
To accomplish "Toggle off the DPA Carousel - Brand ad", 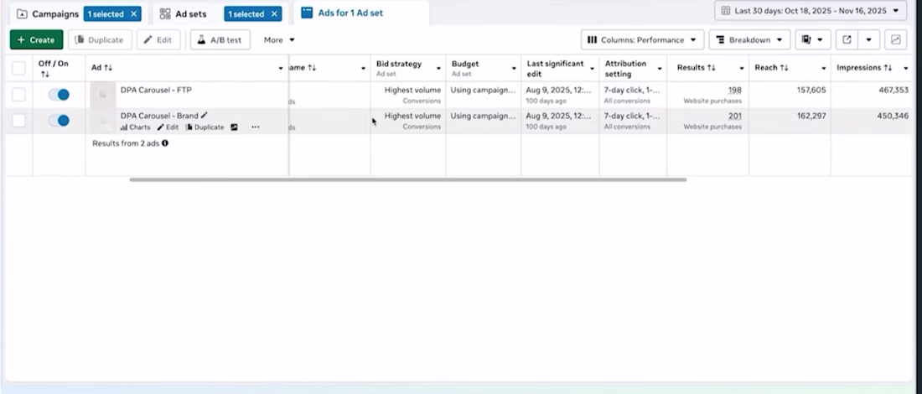I will tap(59, 121).
